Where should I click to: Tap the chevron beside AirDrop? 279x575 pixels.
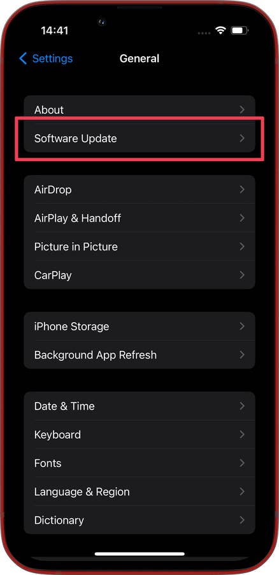pyautogui.click(x=241, y=190)
